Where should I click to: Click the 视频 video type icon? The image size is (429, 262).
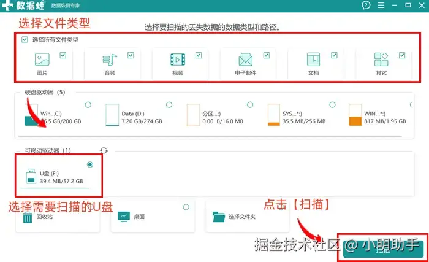pyautogui.click(x=178, y=60)
